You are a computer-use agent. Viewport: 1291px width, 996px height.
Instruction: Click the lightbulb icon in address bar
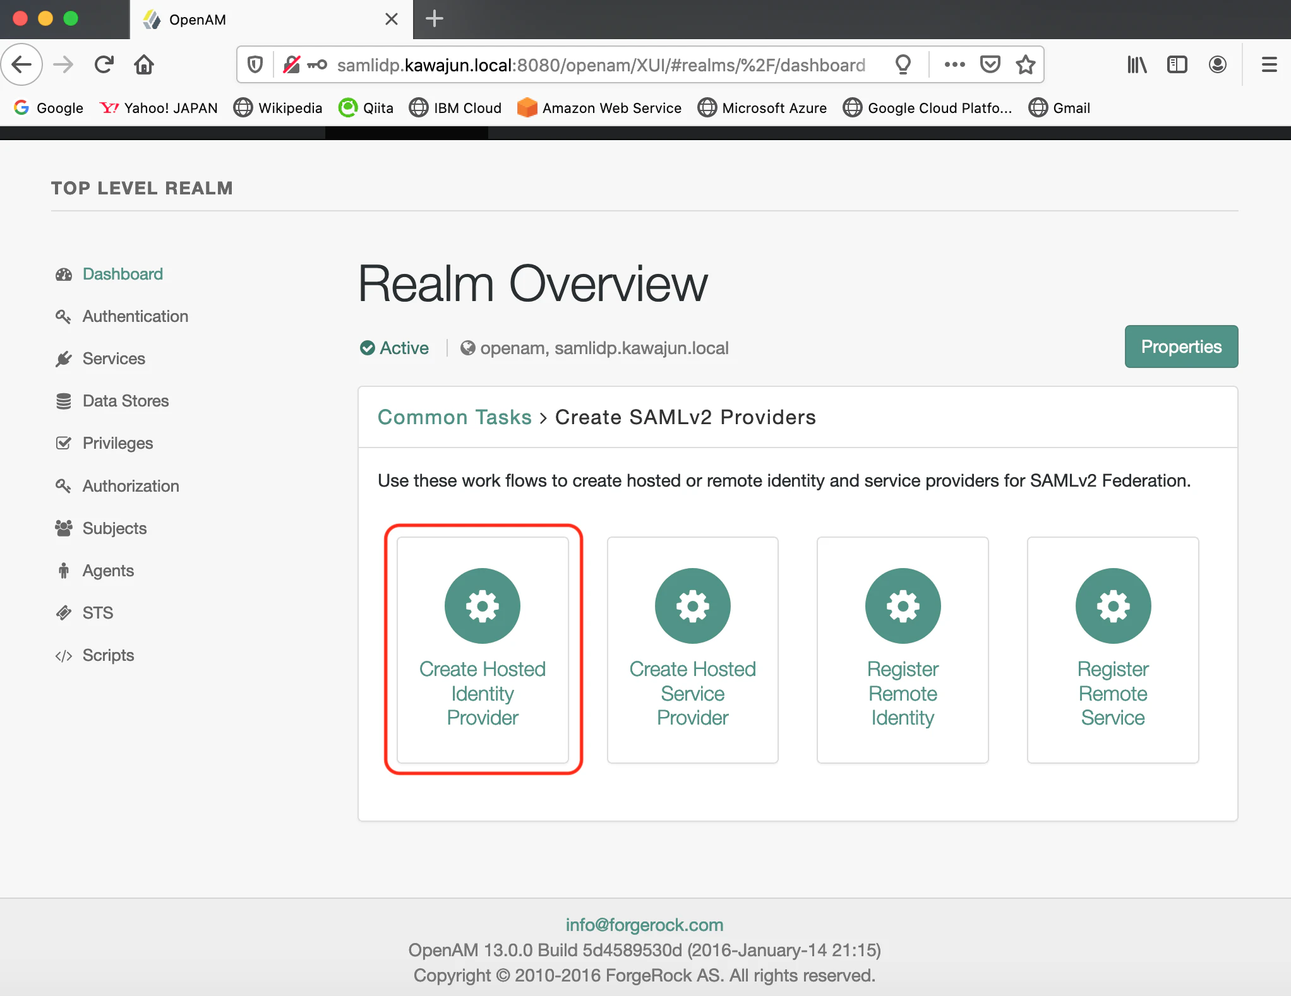click(903, 64)
